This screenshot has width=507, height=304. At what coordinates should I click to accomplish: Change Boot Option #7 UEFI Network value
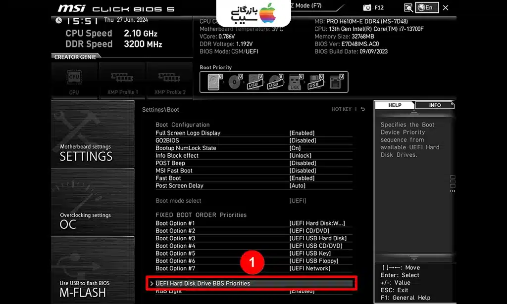310,268
